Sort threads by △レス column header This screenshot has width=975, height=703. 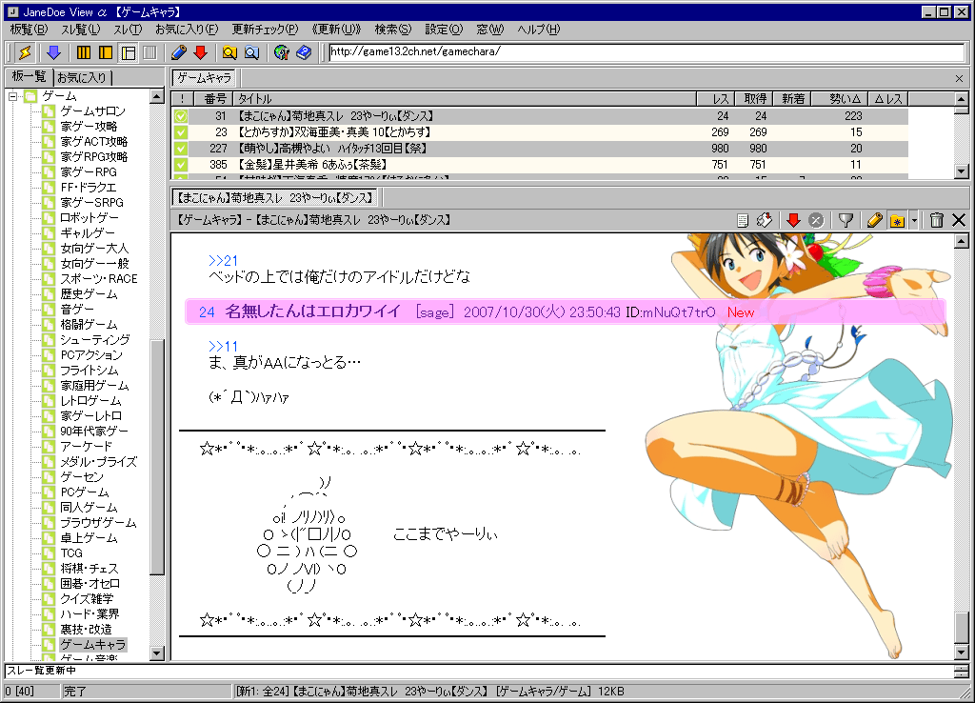888,99
